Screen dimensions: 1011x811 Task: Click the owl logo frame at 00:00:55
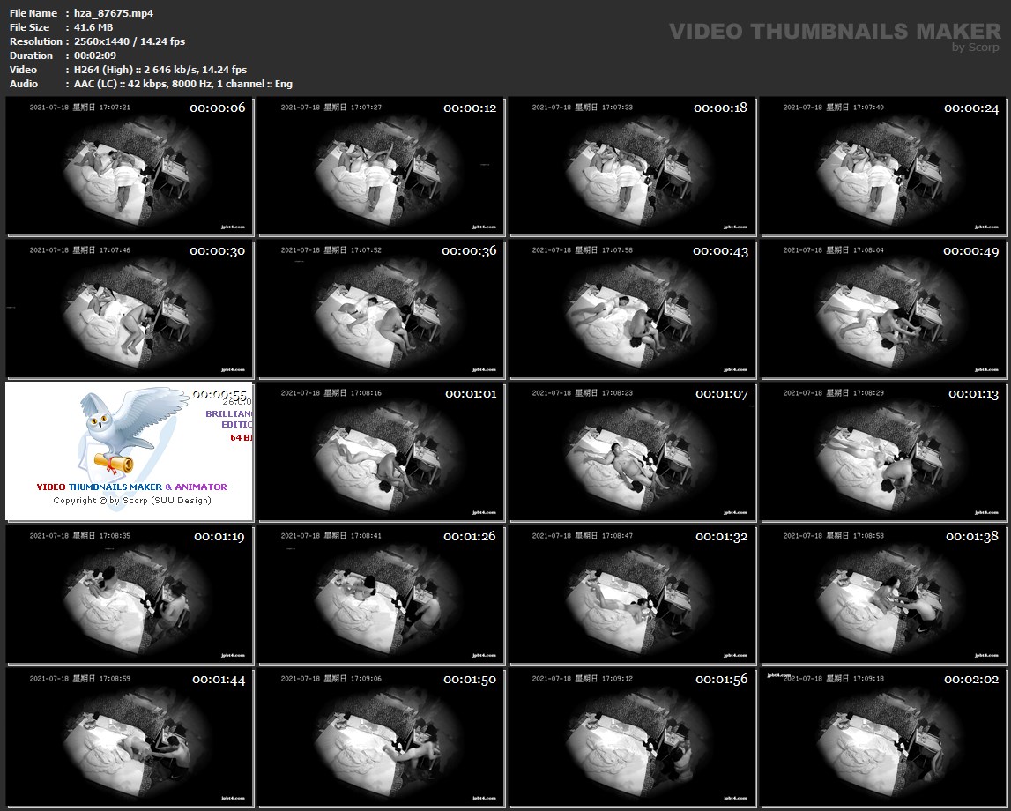130,452
